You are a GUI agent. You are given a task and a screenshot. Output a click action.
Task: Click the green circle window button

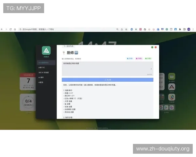(152, 47)
